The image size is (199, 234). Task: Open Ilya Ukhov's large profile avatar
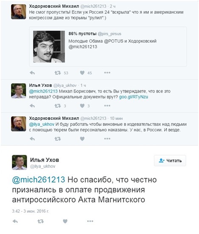tap(20, 162)
